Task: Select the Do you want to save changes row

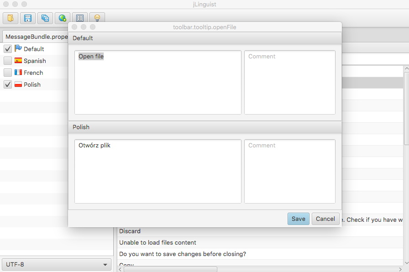Action: [x=260, y=254]
